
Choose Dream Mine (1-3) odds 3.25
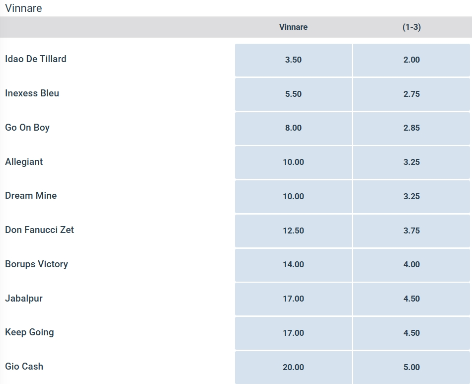click(x=411, y=197)
